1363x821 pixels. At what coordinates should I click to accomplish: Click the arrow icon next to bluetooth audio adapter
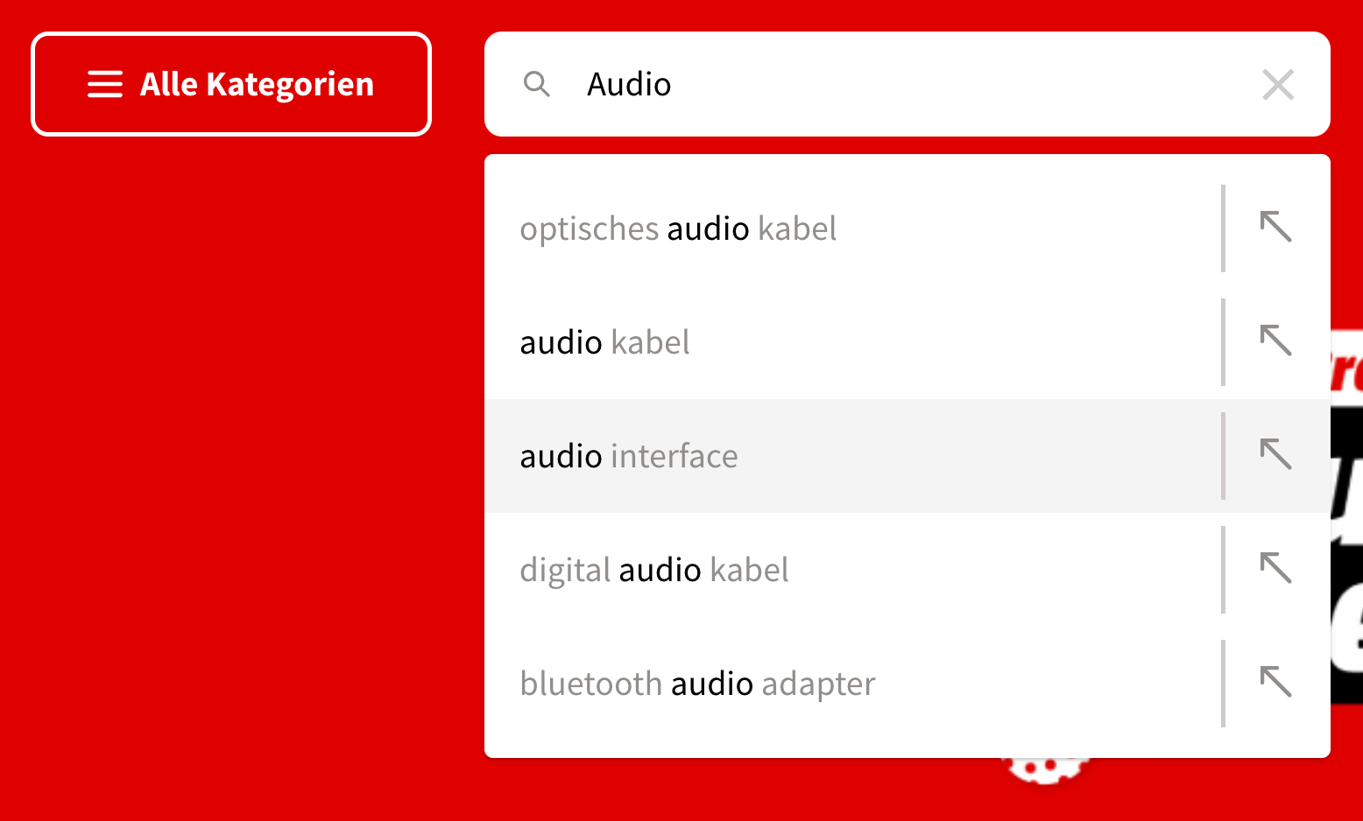point(1277,683)
